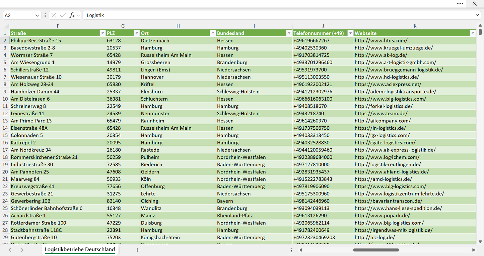The height and width of the screenshot is (256, 484).
Task: Click the select-all corner triangle
Action: [x=6, y=26]
